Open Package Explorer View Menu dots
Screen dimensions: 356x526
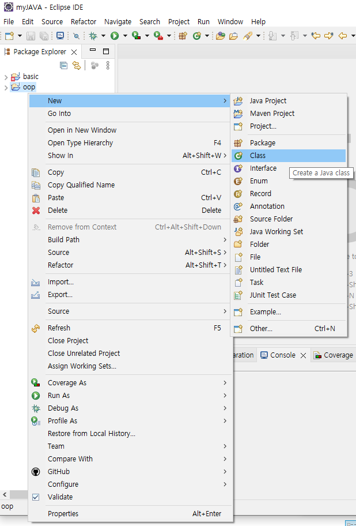point(108,65)
